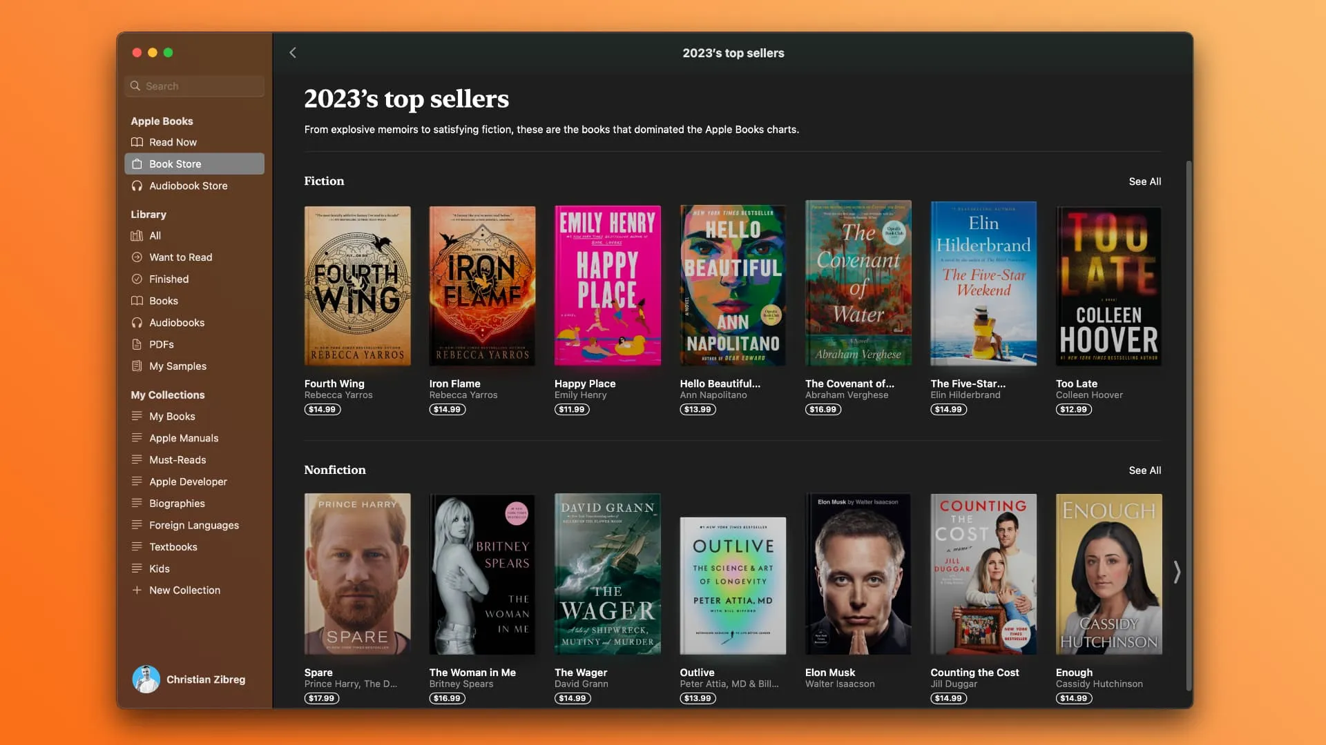
Task: Click the All library books icon
Action: [x=137, y=236]
